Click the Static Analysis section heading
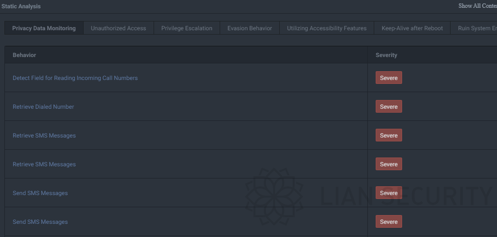 point(21,6)
